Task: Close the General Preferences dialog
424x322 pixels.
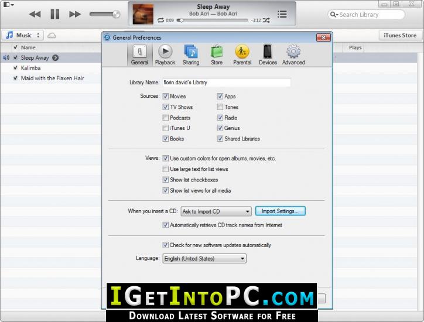Action: tap(323, 37)
